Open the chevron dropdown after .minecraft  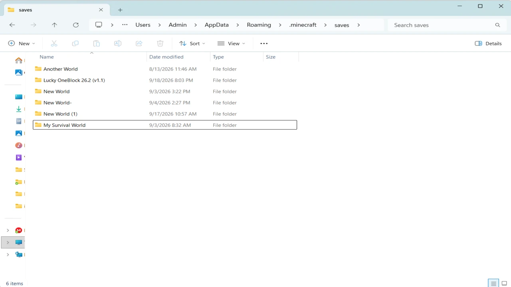point(325,25)
